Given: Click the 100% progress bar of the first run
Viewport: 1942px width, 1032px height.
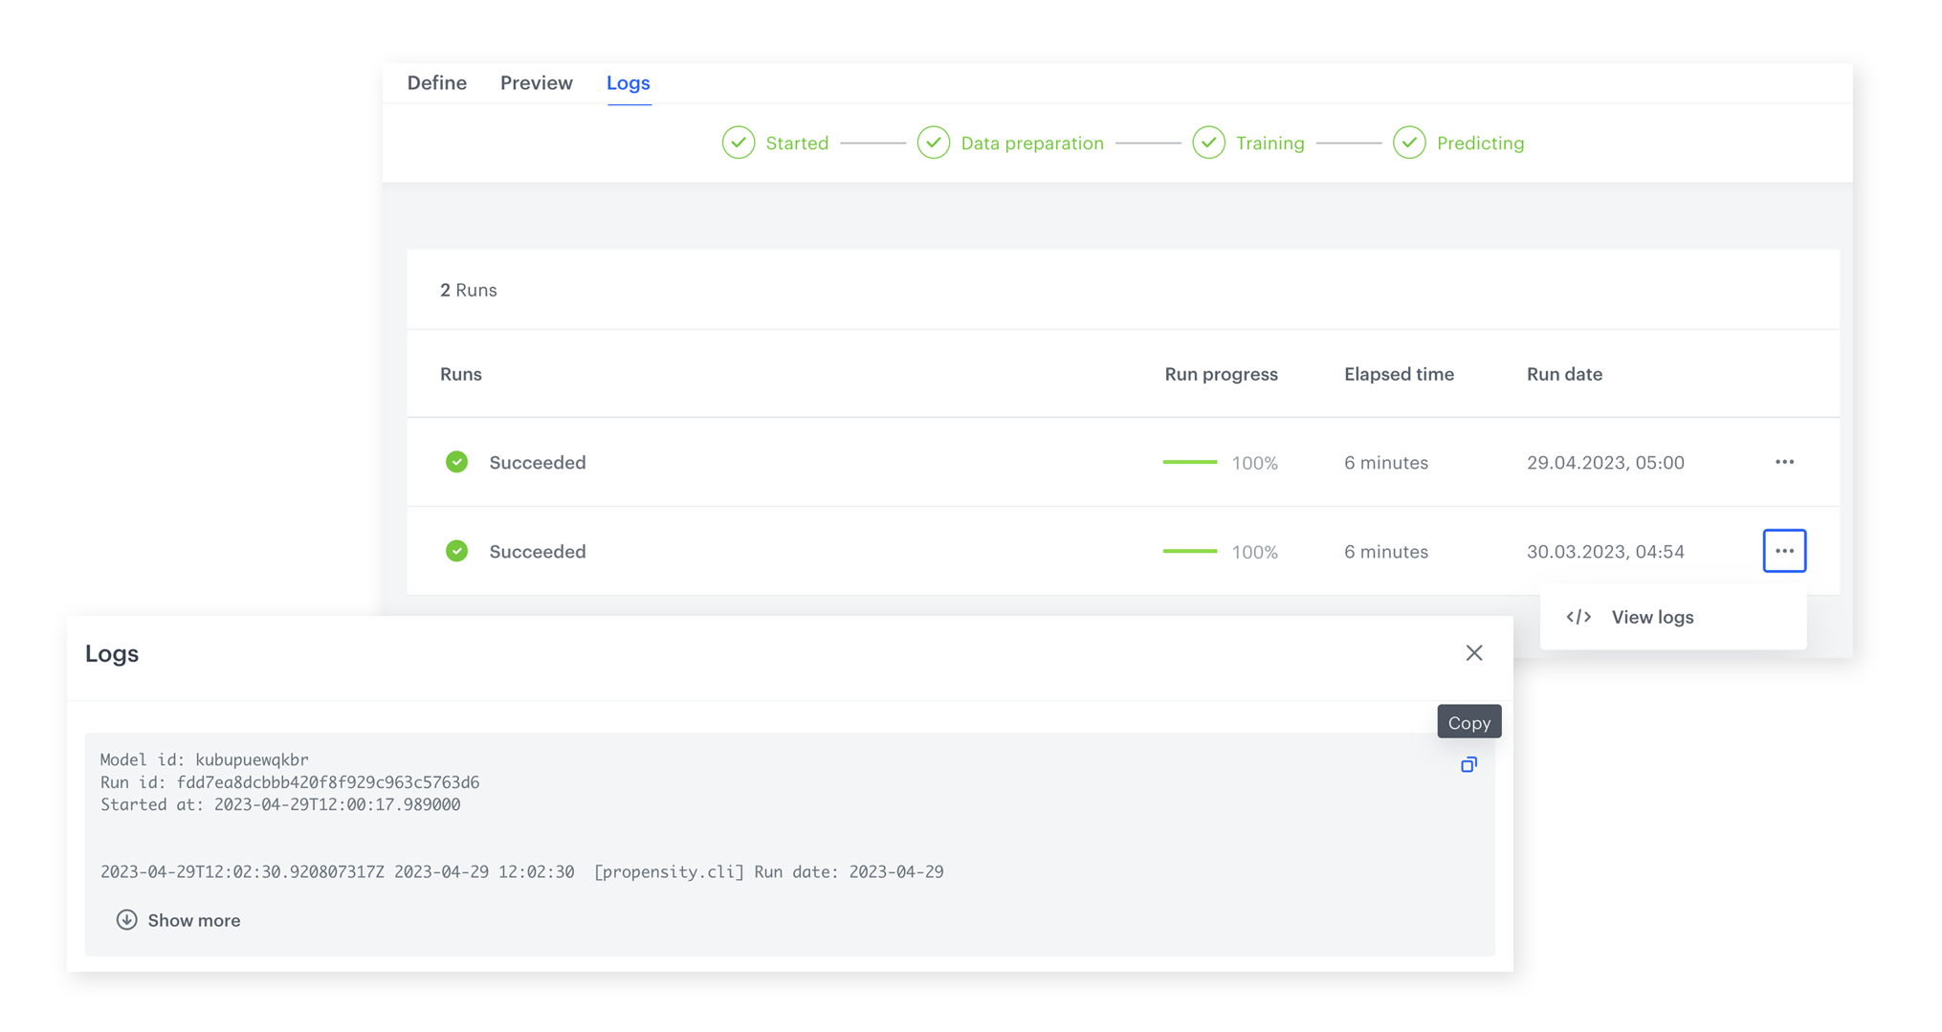Looking at the screenshot, I should coord(1189,462).
